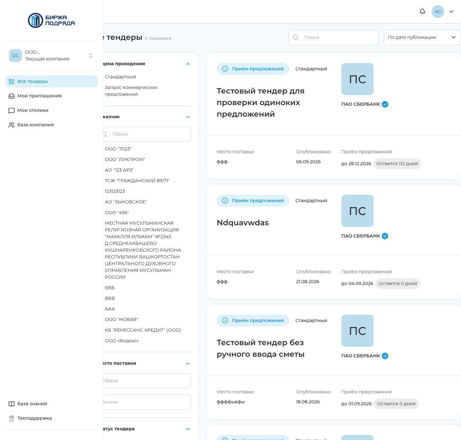
Task: Click the Техподдержка headset icon
Action: point(12,418)
